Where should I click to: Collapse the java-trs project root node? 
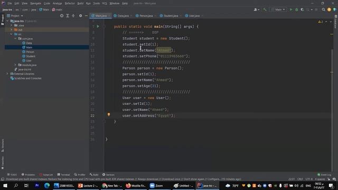7,21
